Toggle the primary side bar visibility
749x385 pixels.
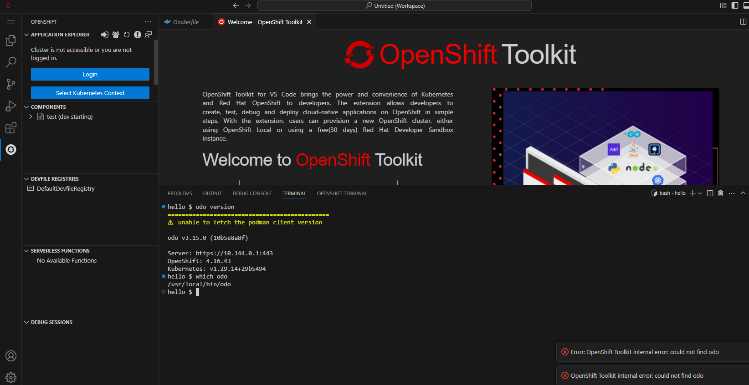point(735,5)
